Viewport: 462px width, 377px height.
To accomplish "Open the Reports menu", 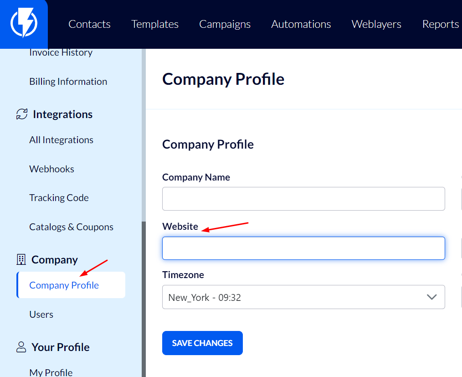I will [441, 24].
